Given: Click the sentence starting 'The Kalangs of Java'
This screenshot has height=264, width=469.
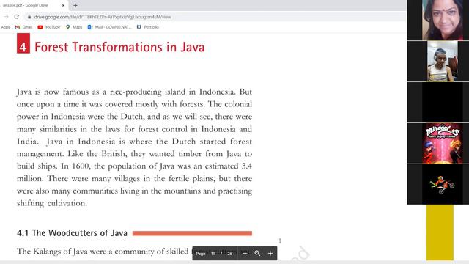Looking at the screenshot, I should 134,251.
